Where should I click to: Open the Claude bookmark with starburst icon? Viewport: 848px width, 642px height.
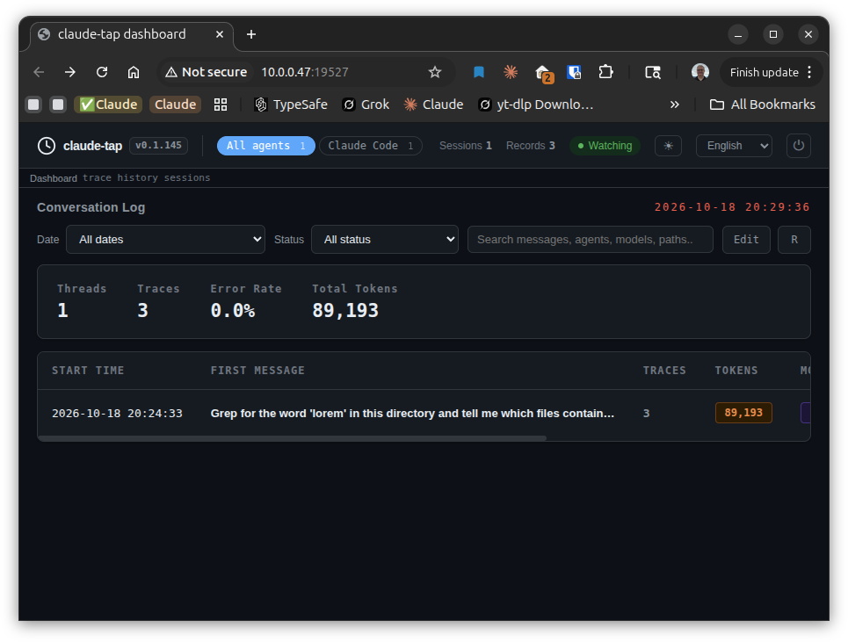coord(434,105)
